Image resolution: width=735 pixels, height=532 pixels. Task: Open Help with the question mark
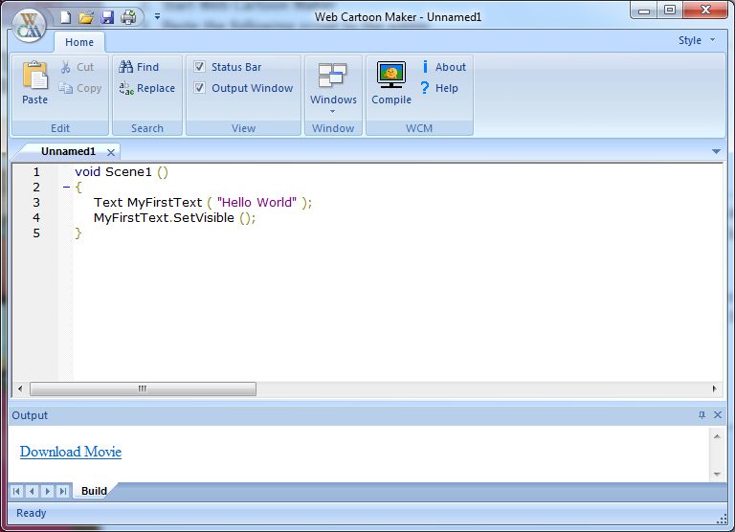click(x=439, y=88)
